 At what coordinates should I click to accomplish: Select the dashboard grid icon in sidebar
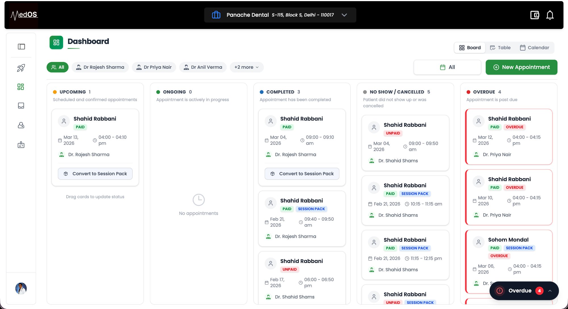click(x=21, y=87)
